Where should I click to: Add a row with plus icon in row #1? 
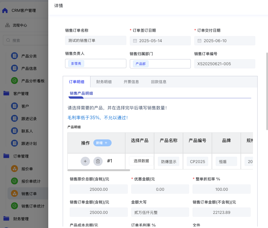pyautogui.click(x=85, y=161)
